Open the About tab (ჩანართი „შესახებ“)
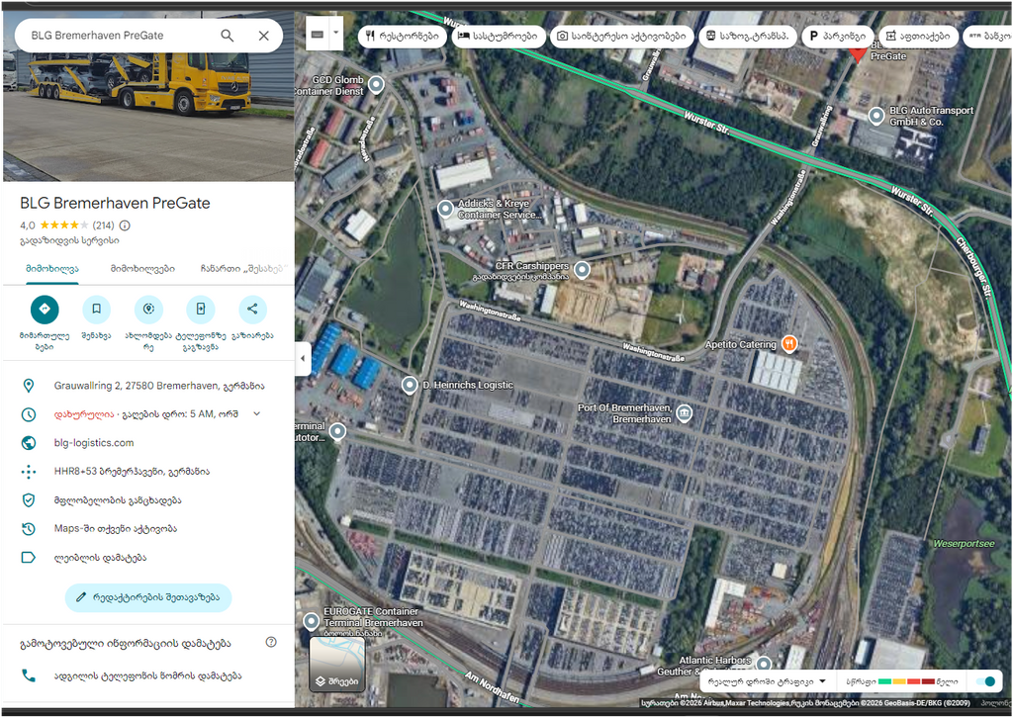1013x718 pixels. click(244, 269)
